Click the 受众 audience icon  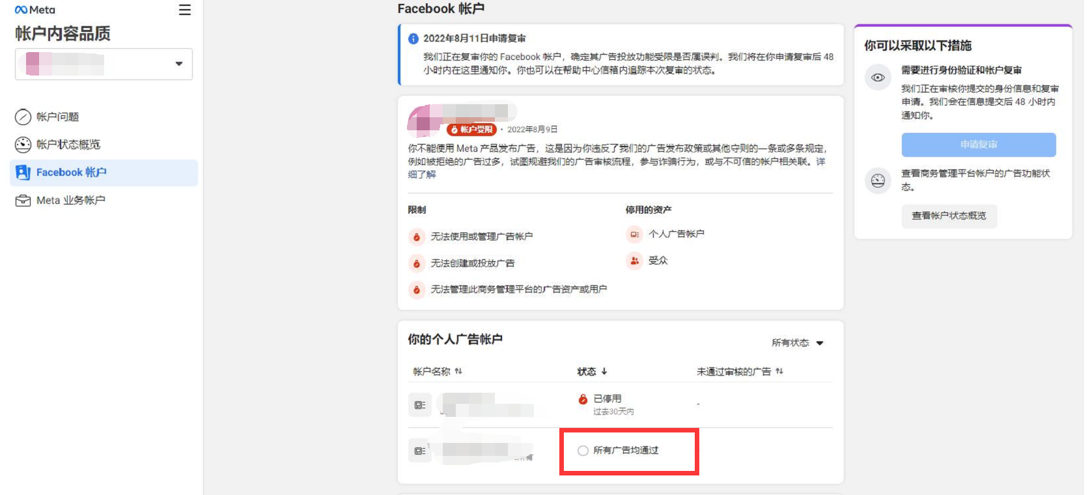tap(634, 261)
